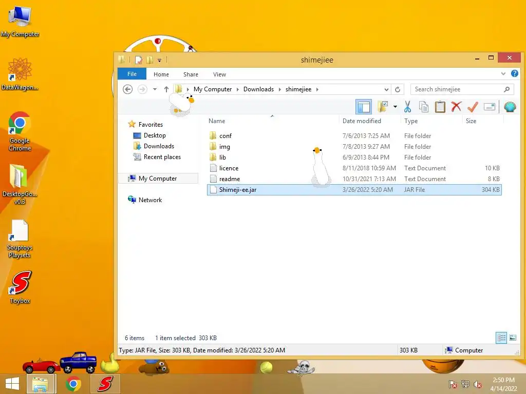Select My Computer in navigation pane
The height and width of the screenshot is (394, 526).
tap(158, 178)
